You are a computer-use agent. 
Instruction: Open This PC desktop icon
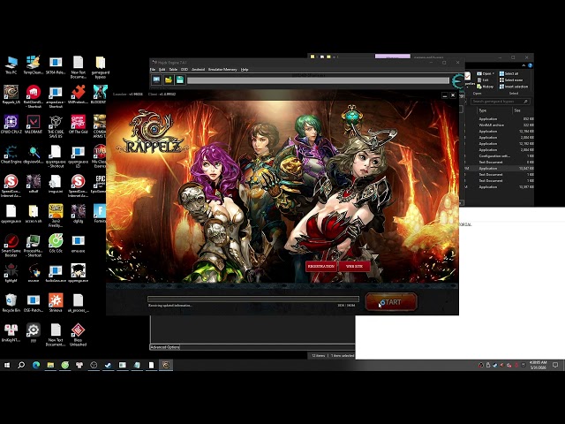(x=11, y=65)
